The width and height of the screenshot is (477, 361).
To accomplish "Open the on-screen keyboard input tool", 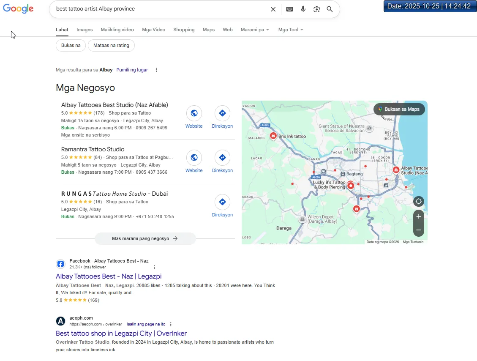I will [289, 9].
